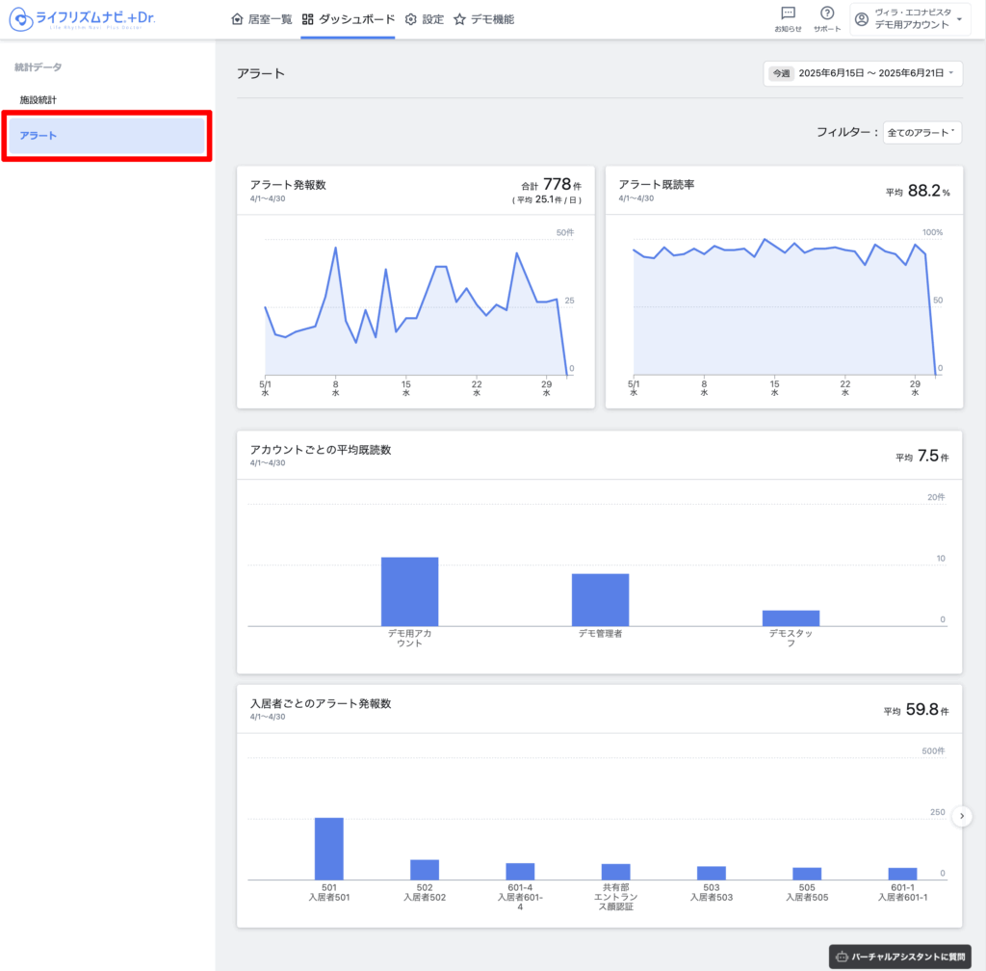Click the アラート page heading

pos(261,73)
